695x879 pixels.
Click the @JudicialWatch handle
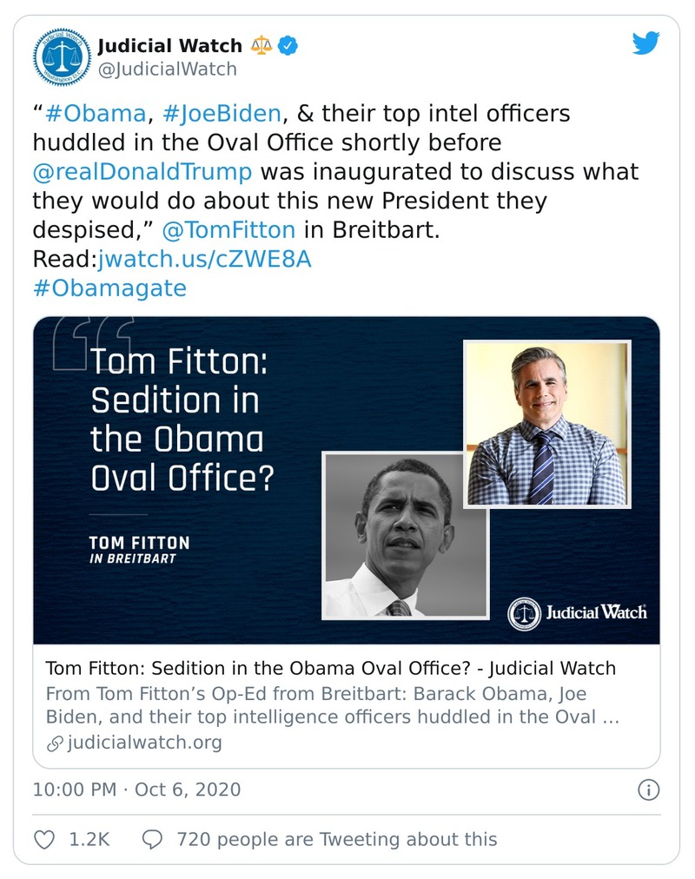tap(167, 69)
